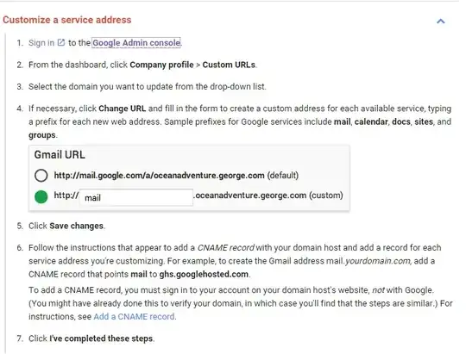
Task: Click the default mail.google.com URL text
Action: pos(159,176)
